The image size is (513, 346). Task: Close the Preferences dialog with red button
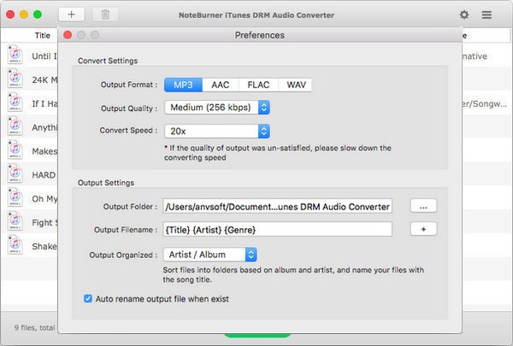click(68, 35)
